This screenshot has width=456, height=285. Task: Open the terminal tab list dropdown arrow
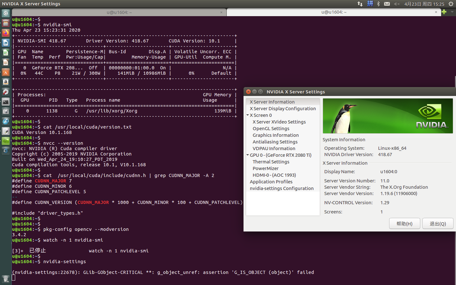pos(452,12)
